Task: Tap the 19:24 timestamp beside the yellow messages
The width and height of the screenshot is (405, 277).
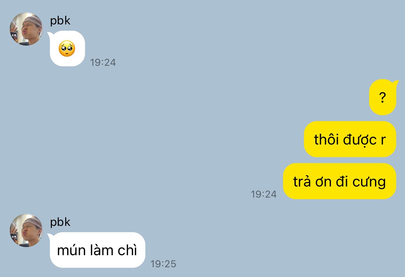Action: point(264,194)
